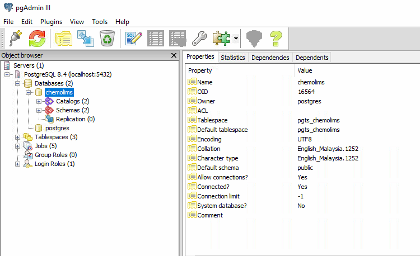Click the Add server connection plug icon
The height and width of the screenshot is (256, 420).
click(x=16, y=38)
